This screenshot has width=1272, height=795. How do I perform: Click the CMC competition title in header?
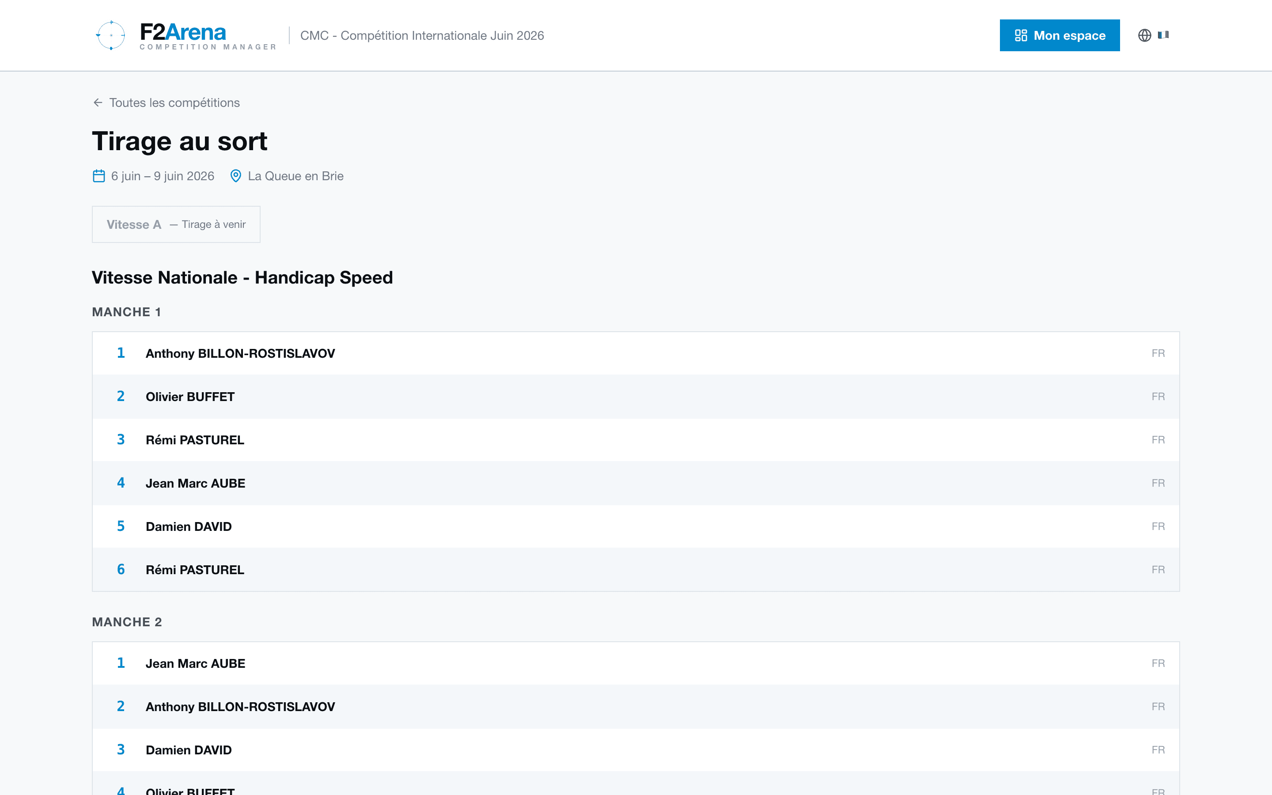click(x=422, y=35)
